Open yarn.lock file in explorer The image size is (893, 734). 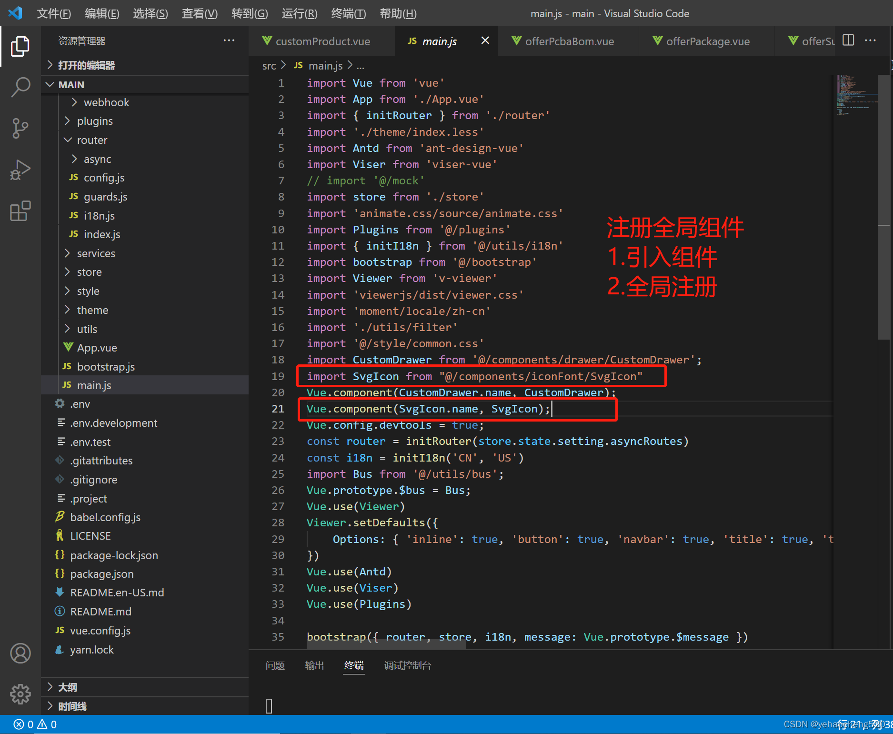coord(92,650)
